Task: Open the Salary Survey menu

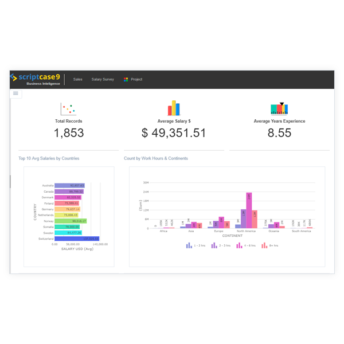Action: (103, 80)
